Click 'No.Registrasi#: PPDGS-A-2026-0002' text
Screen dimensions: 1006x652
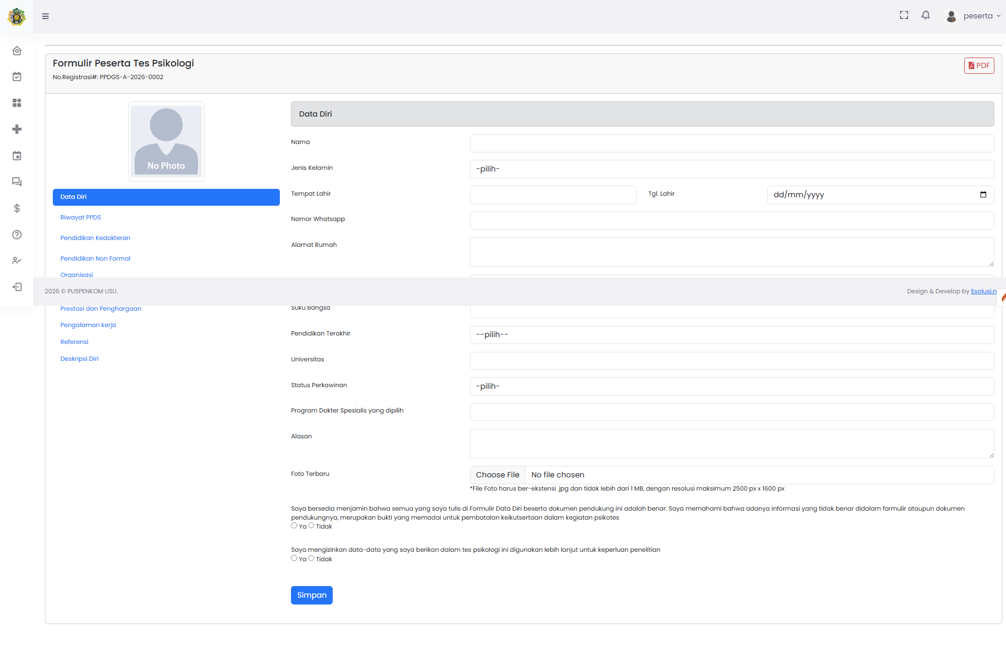[108, 77]
